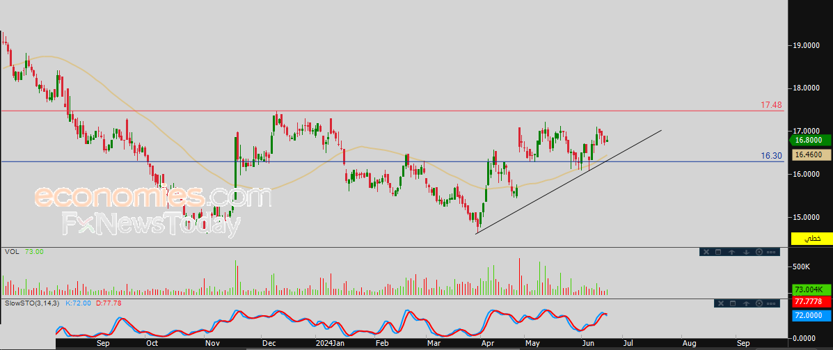Click the green 73.004K volume tag
This screenshot has width=833, height=350.
[811, 289]
